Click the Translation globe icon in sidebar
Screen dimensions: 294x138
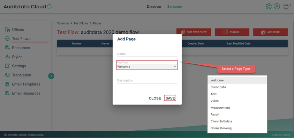coord(7,75)
